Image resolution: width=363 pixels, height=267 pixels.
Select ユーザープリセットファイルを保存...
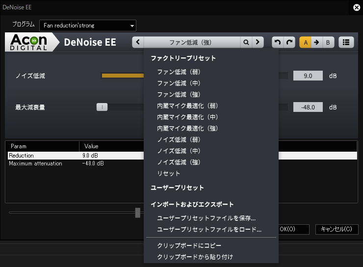click(x=206, y=218)
